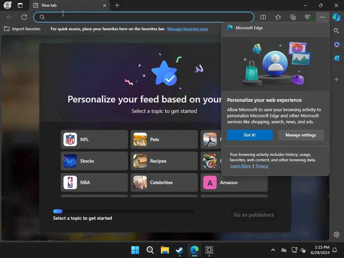Screen dimensions: 344x258
Task: Open Browser essentials heart icon
Action: point(308,17)
